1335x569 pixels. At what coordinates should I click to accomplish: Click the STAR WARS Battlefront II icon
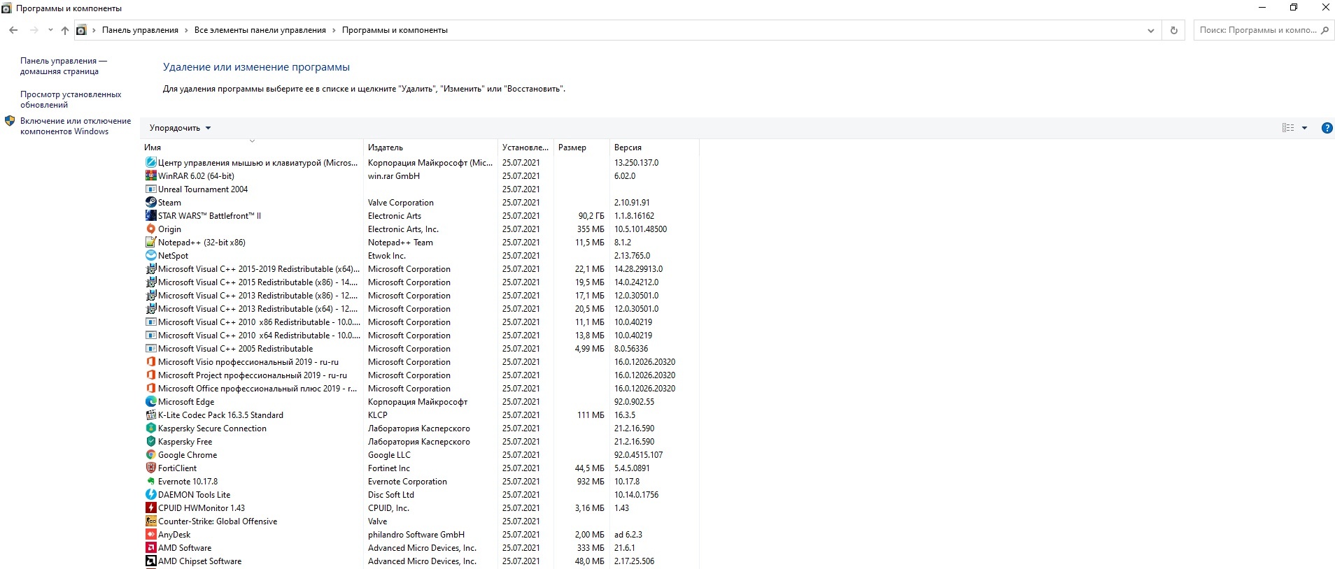(150, 216)
